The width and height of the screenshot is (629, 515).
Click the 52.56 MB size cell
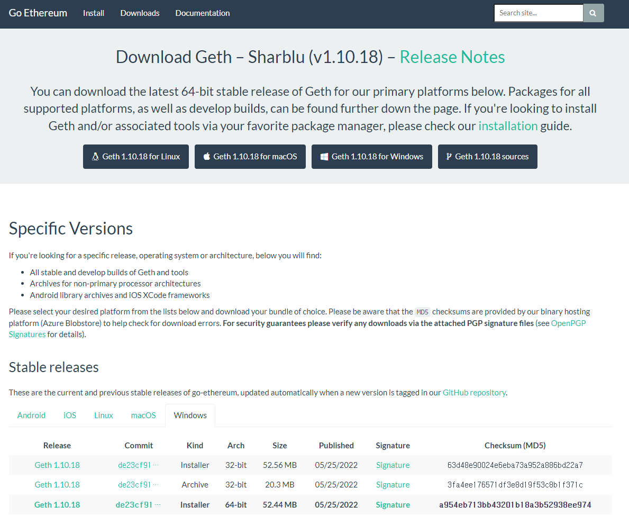[x=280, y=465]
